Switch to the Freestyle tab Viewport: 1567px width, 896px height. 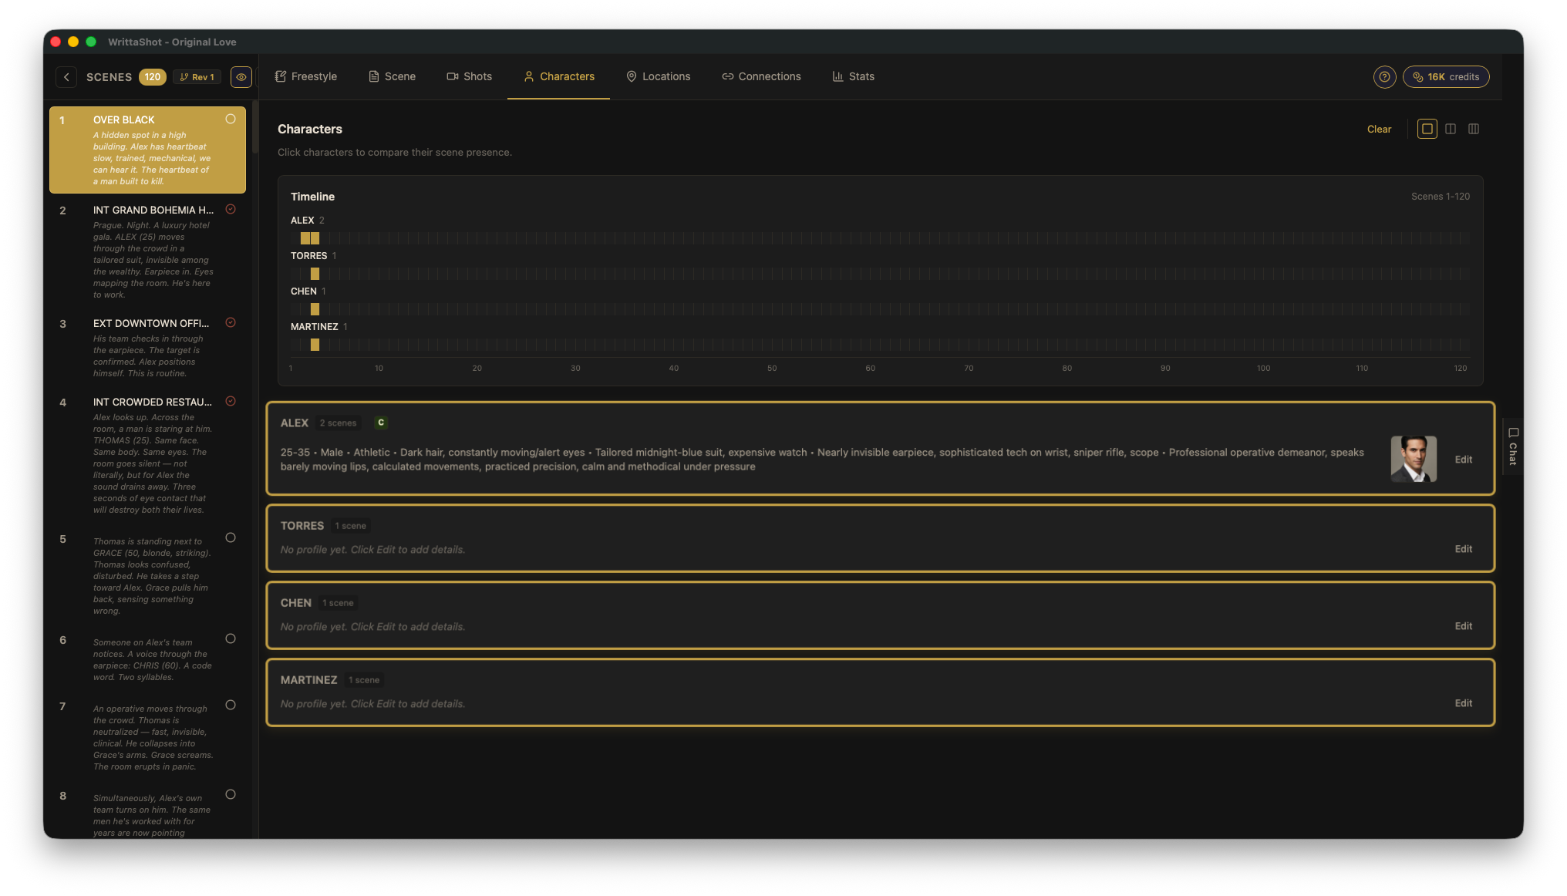pos(305,76)
